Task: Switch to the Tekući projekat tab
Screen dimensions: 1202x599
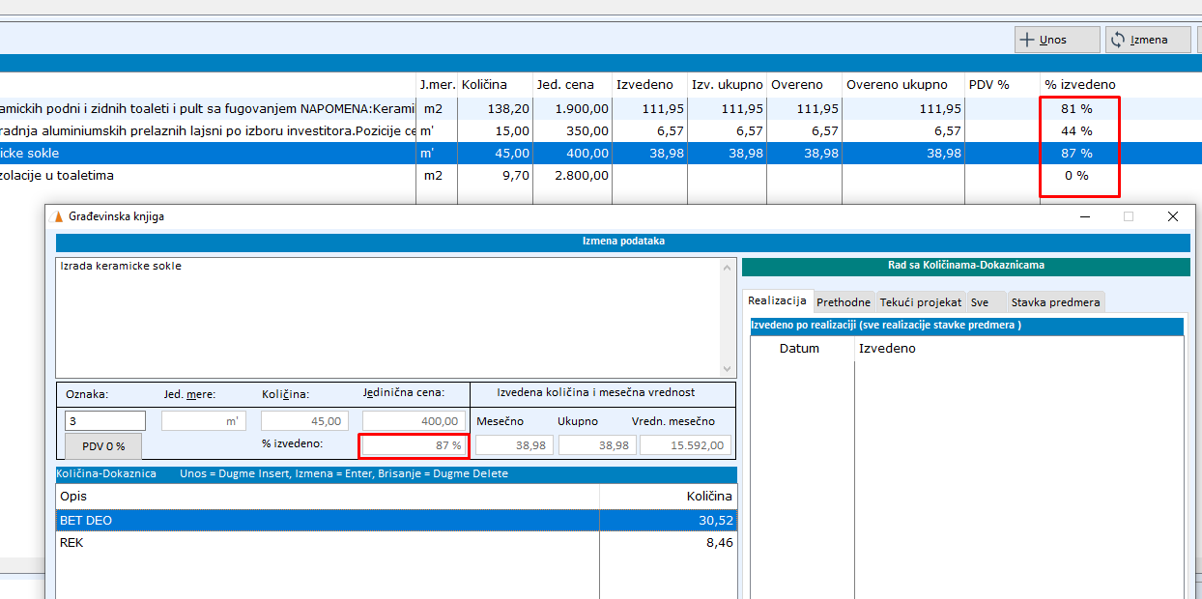Action: 921,302
